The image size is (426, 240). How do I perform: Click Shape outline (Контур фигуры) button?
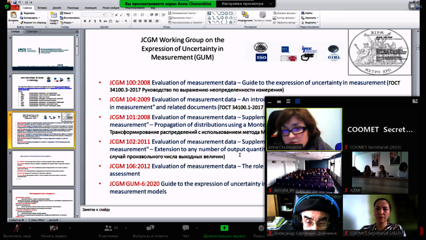click(x=285, y=18)
